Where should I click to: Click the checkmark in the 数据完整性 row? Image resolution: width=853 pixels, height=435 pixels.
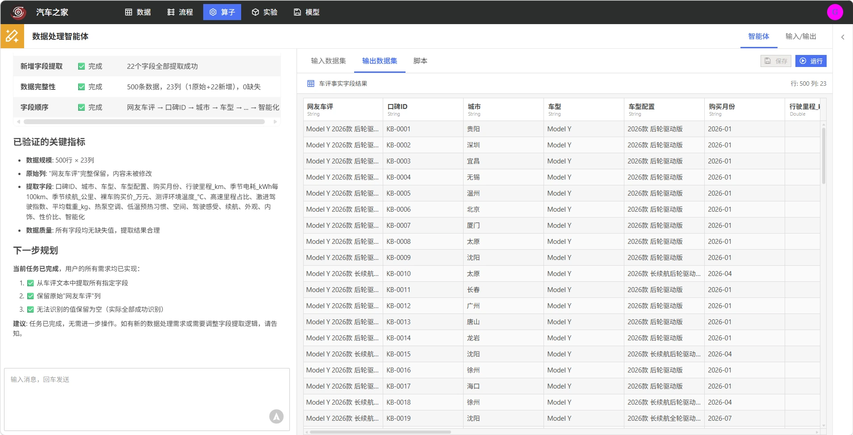click(x=81, y=87)
